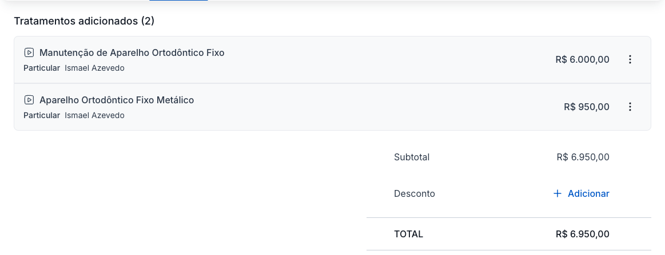Screen dimensions: 665x255
Task: Click the TOTAL amount R$ 6.950,00
Action: [582, 234]
